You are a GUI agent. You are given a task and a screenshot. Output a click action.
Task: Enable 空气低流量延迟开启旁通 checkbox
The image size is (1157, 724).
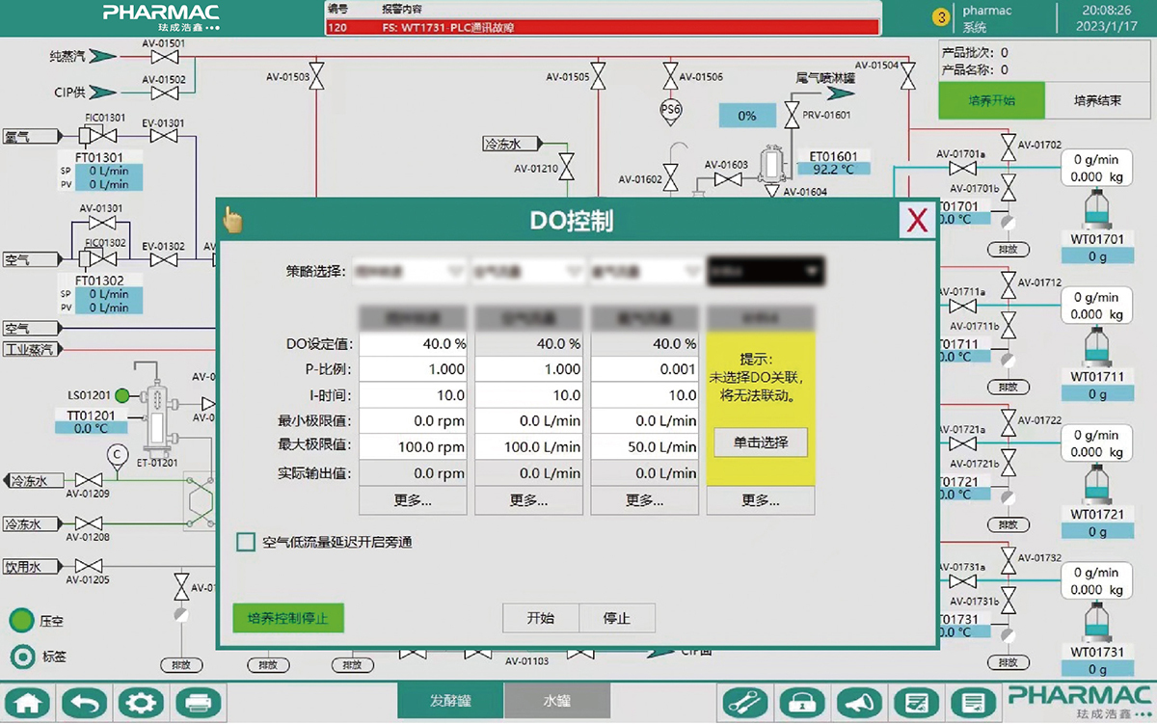(x=246, y=543)
